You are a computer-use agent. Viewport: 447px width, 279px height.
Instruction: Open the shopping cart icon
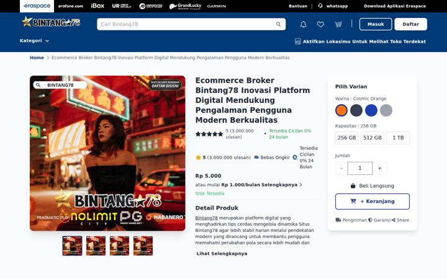338,24
